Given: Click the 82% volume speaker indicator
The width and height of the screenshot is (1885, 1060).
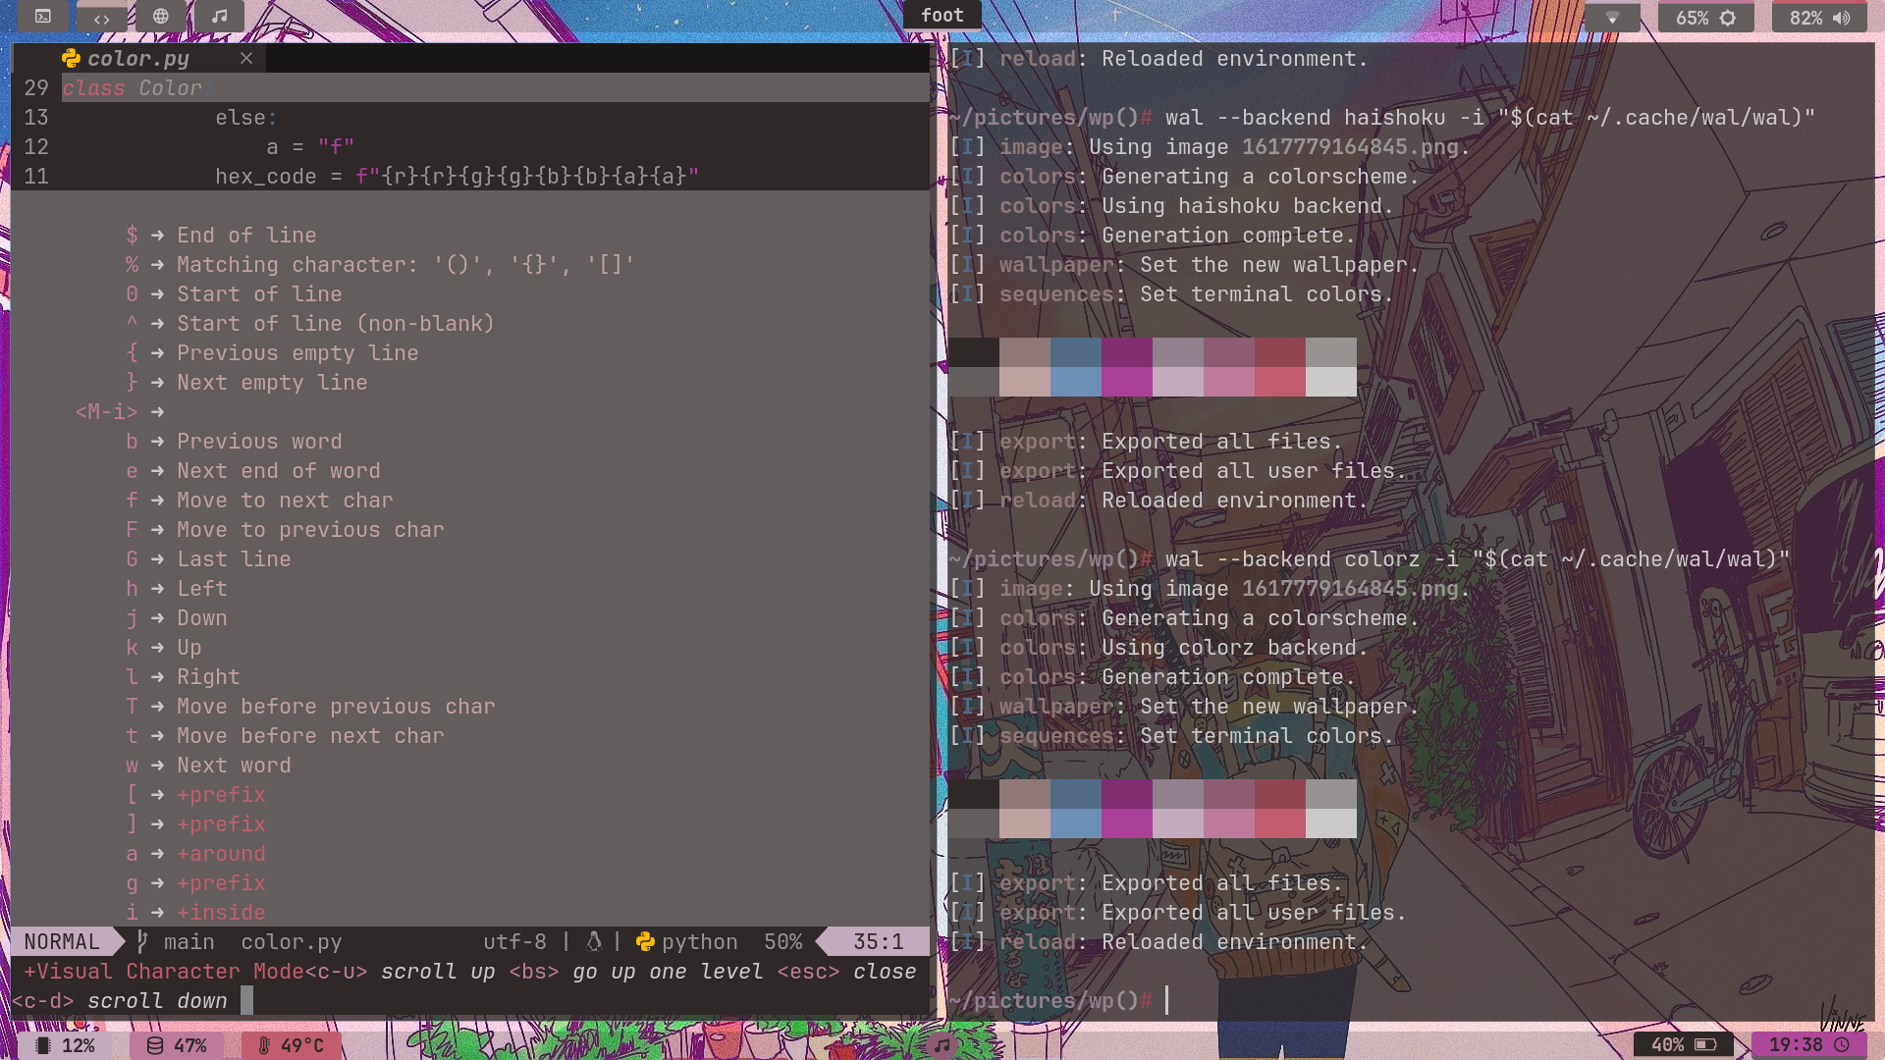Looking at the screenshot, I should point(1819,18).
